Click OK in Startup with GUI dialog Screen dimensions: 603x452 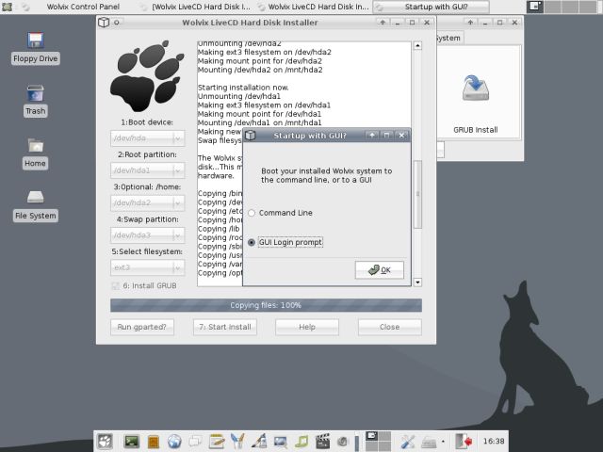[379, 270]
